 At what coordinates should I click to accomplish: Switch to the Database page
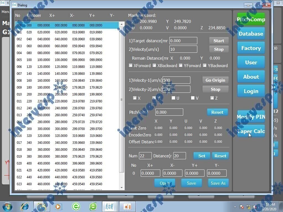(251, 34)
